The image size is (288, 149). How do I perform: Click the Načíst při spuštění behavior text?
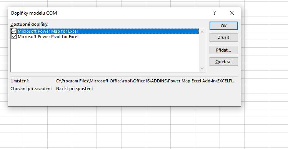click(74, 89)
